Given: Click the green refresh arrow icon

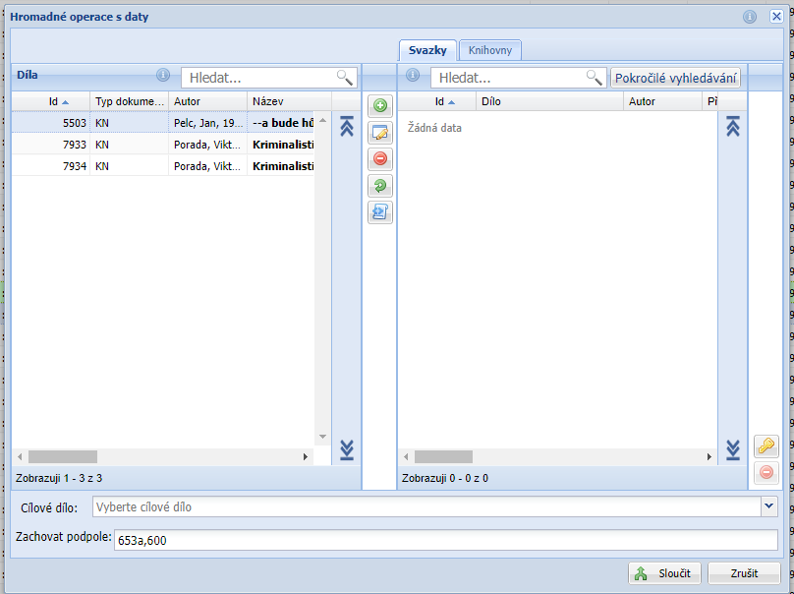Looking at the screenshot, I should pos(379,185).
